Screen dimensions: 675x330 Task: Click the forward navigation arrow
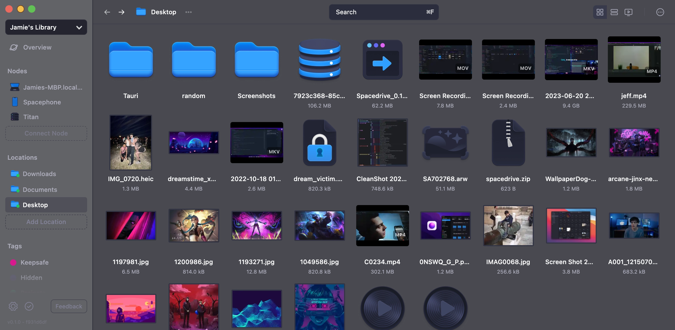point(121,12)
